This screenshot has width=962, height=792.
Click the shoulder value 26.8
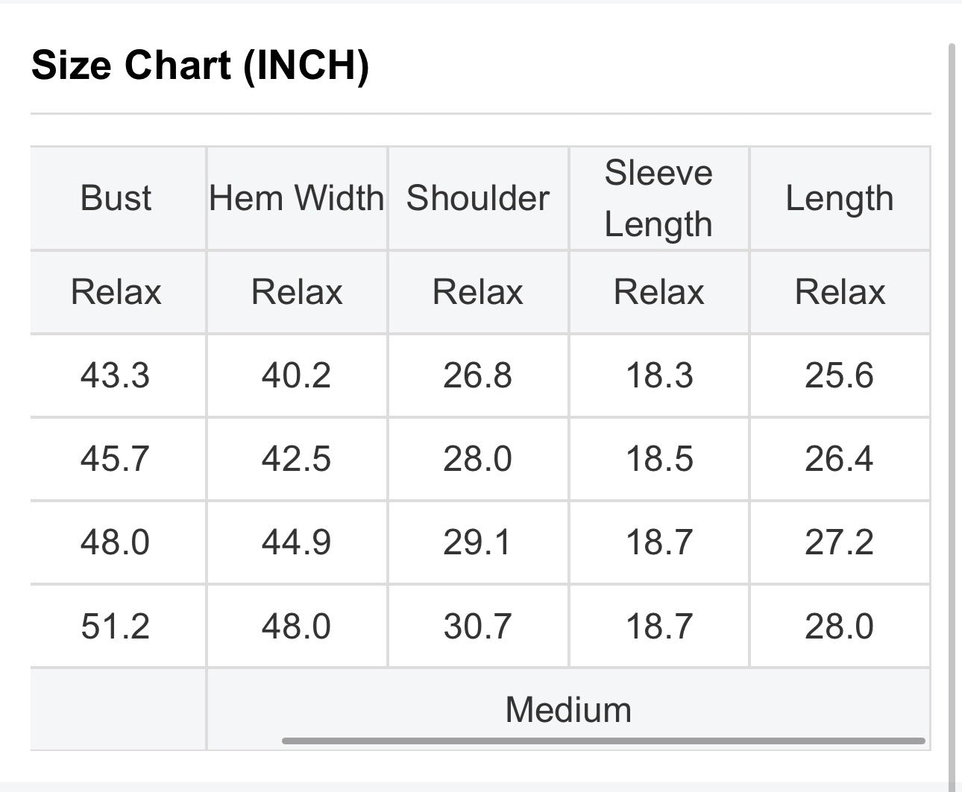[x=478, y=375]
